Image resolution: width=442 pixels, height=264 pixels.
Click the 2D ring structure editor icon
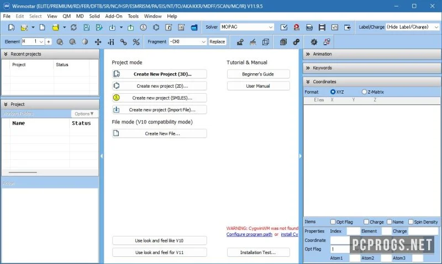pos(156,27)
